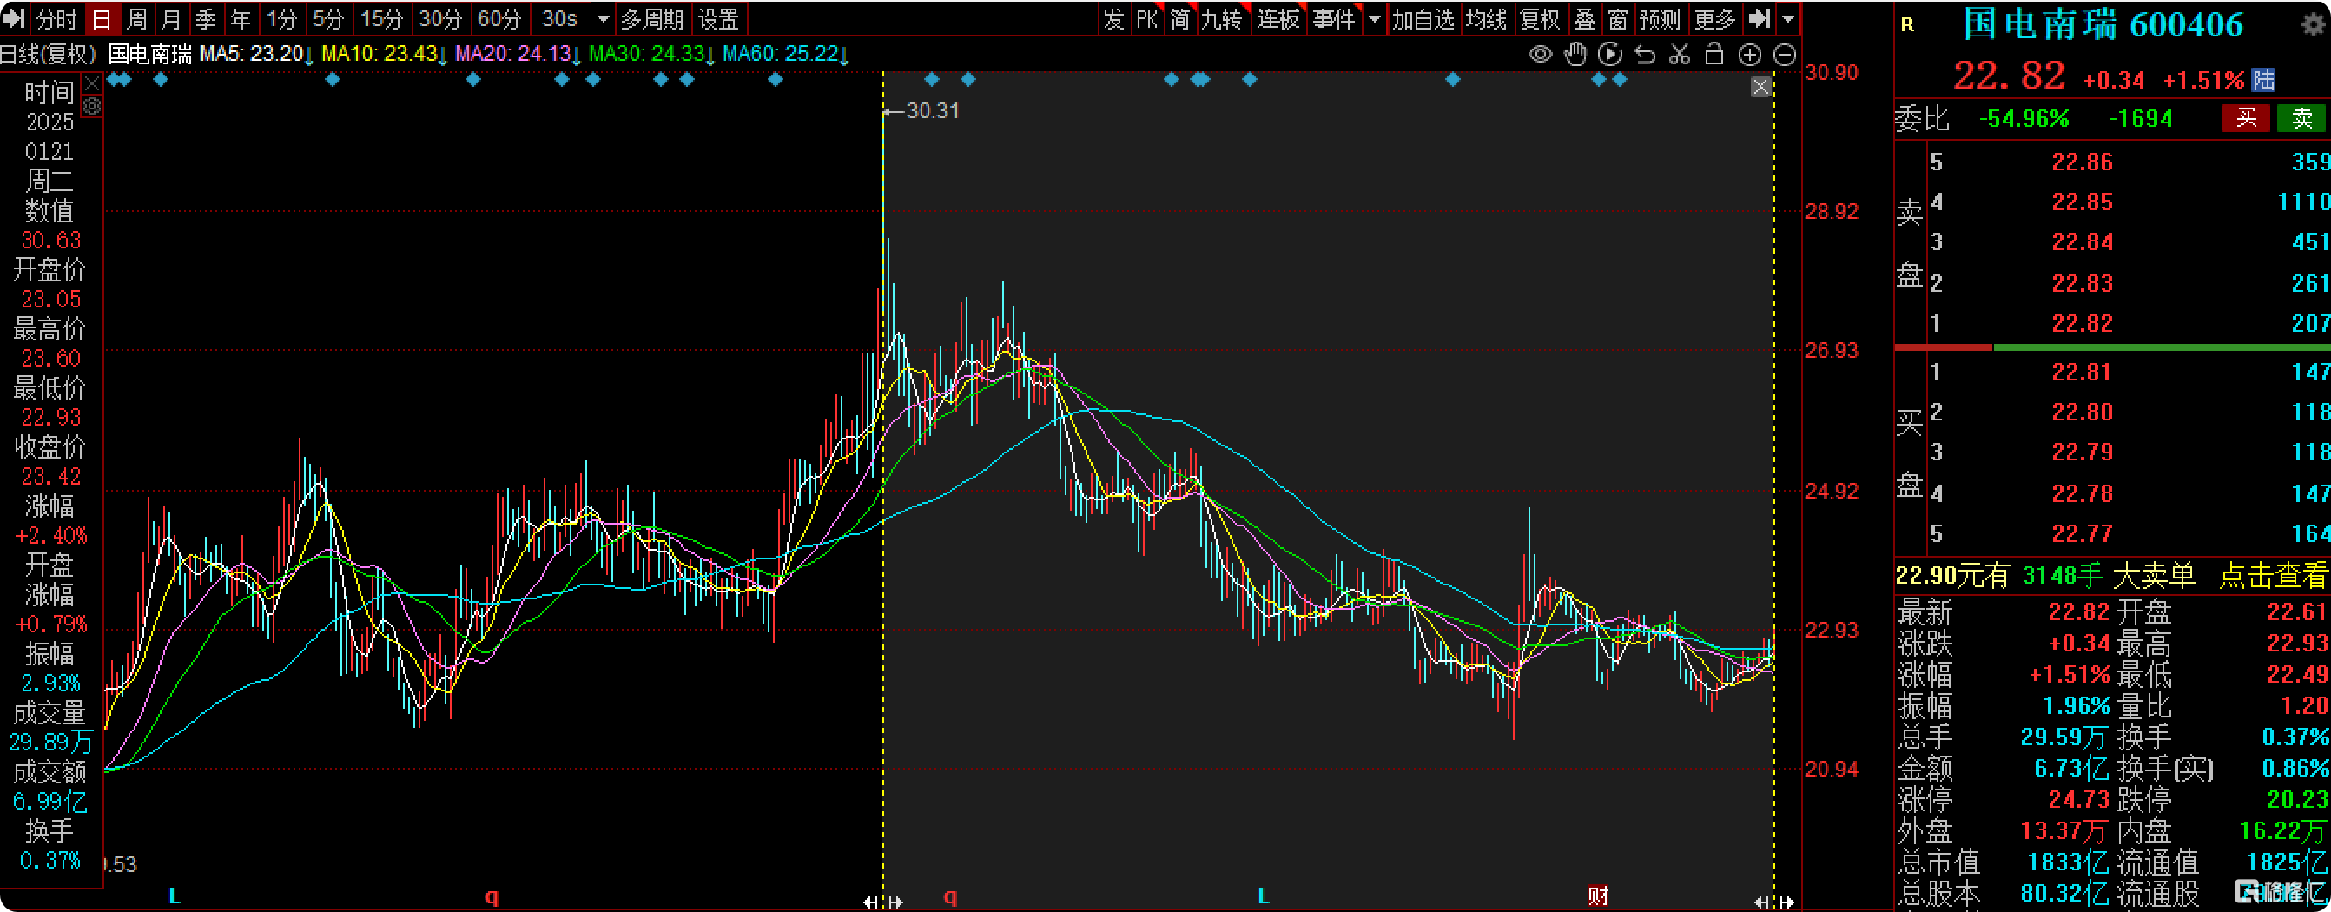Image resolution: width=2331 pixels, height=912 pixels.
Task: Toggle the chart lock icon
Action: 1714,54
